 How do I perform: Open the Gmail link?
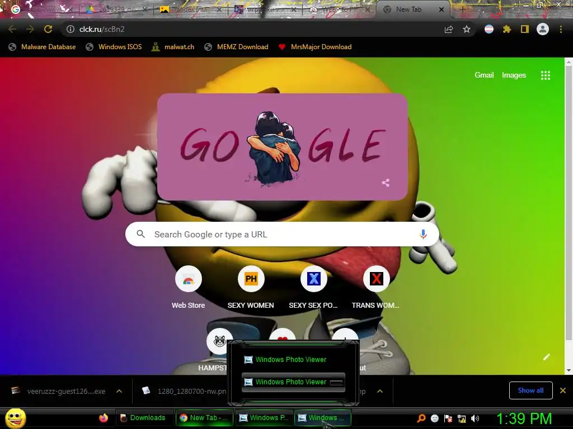click(484, 75)
